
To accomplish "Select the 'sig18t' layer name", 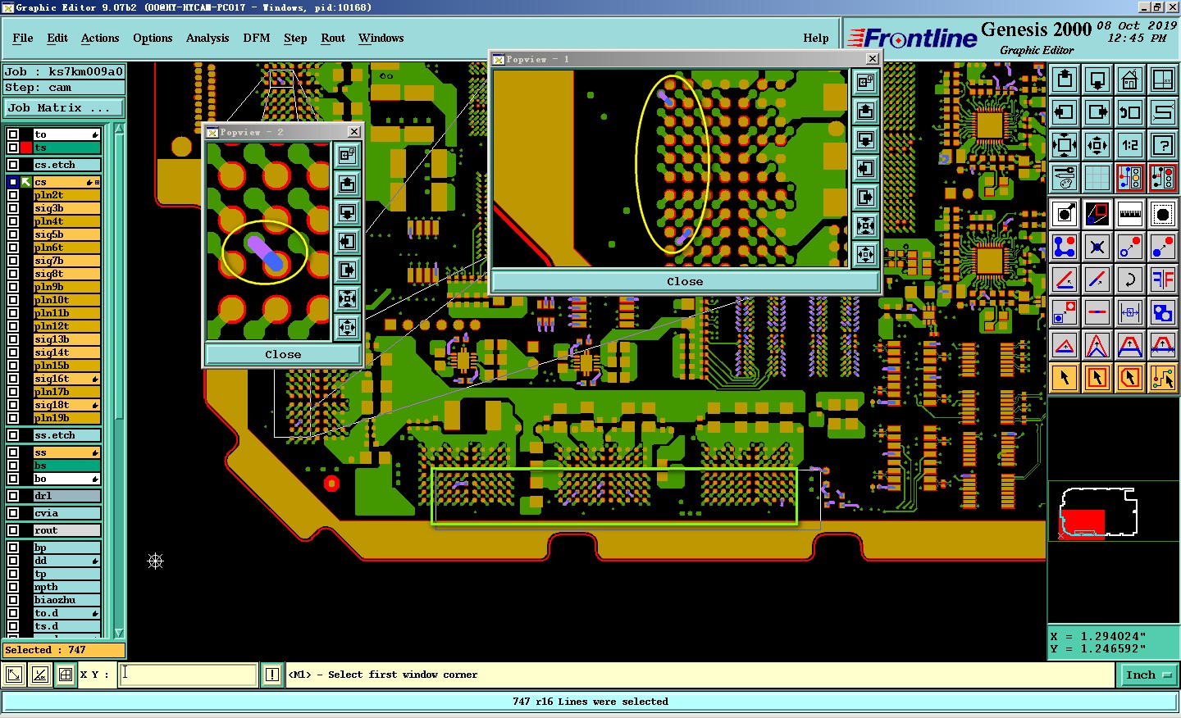I will (66, 405).
